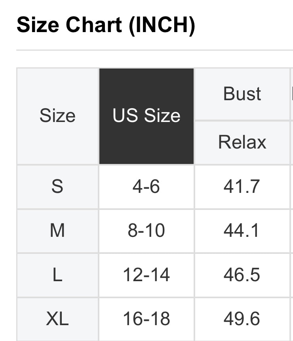Image resolution: width=293 pixels, height=341 pixels.
Task: Select the XL size row label
Action: (x=57, y=319)
